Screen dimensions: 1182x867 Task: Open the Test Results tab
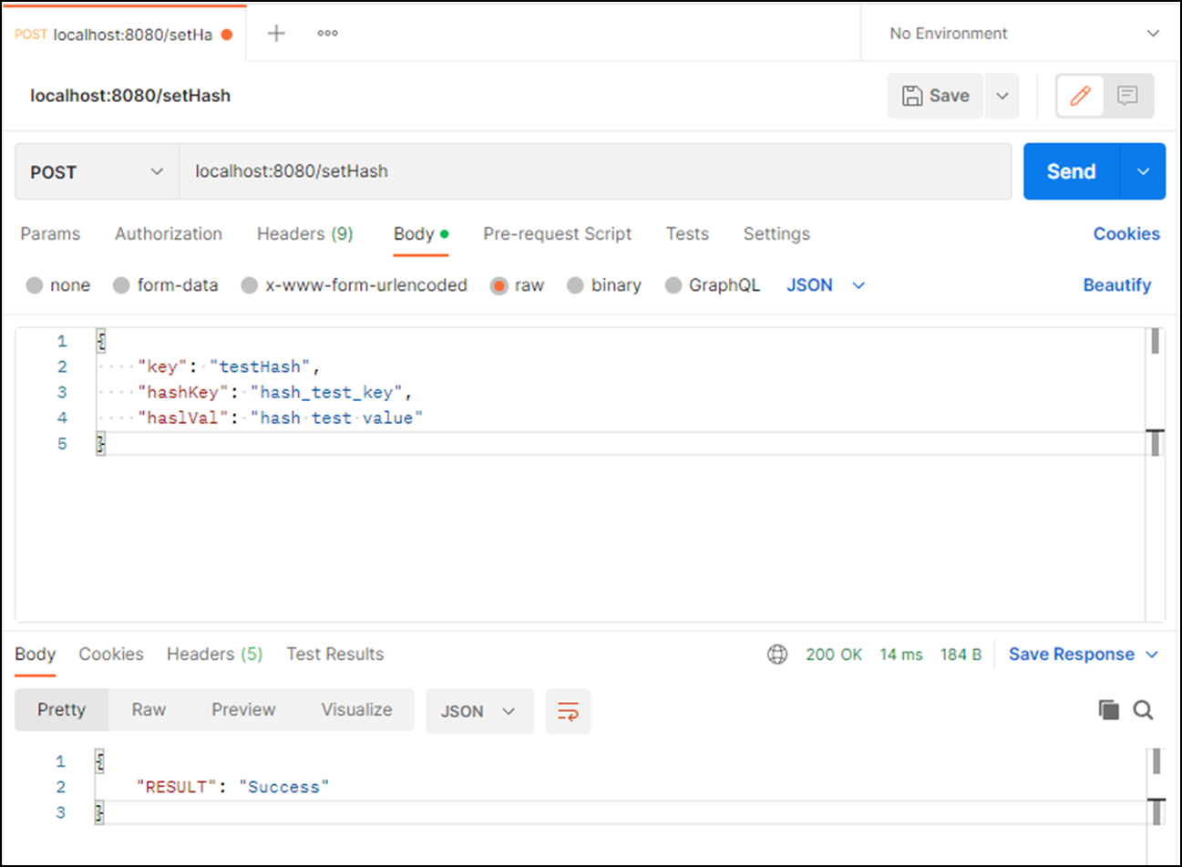334,655
